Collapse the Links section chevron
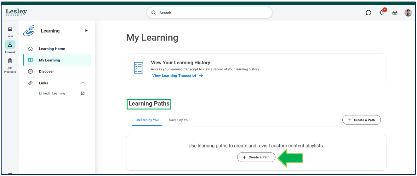This screenshot has width=417, height=176. (83, 83)
